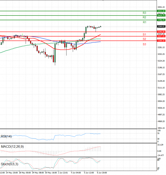Click the 30 May 16:00 time label
This screenshot has height=175, width=166.
(x=51, y=173)
